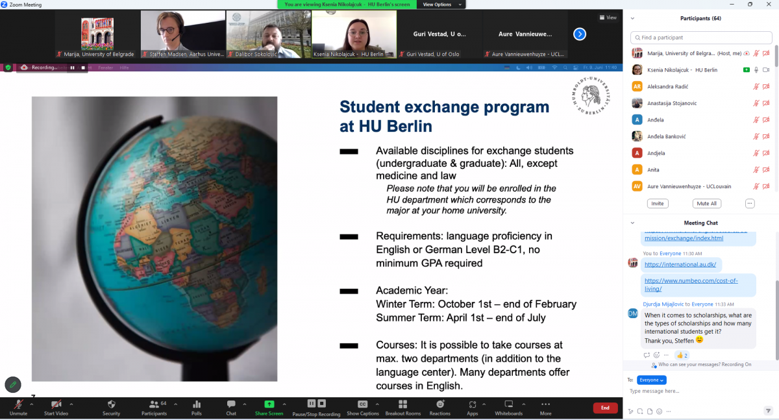Open emoji picker in chat compose bar
779x420 pixels.
659,411
